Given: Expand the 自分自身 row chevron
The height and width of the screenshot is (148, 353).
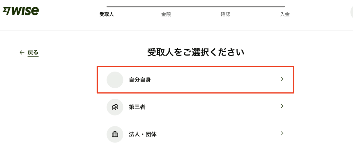Looking at the screenshot, I should (x=282, y=79).
